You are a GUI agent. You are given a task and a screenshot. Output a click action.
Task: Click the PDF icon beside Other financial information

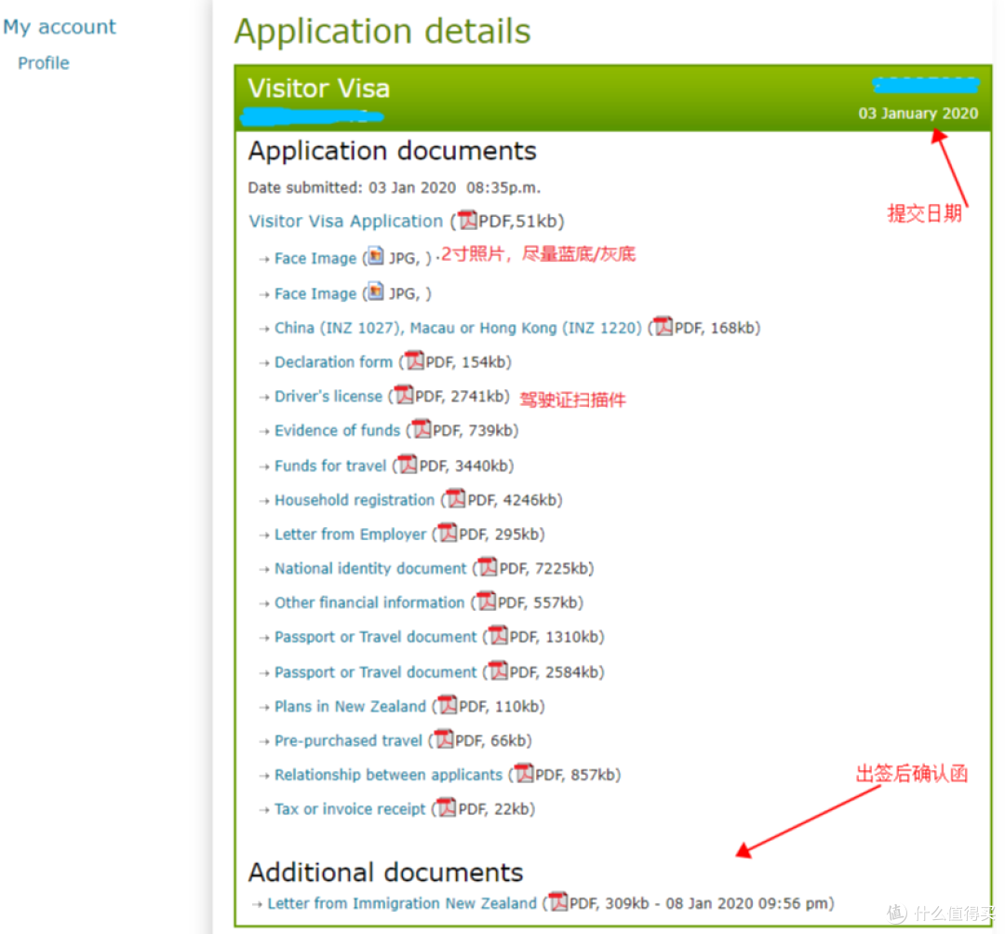pyautogui.click(x=487, y=601)
